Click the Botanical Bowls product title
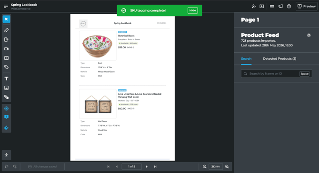The image size is (319, 173). point(126,36)
